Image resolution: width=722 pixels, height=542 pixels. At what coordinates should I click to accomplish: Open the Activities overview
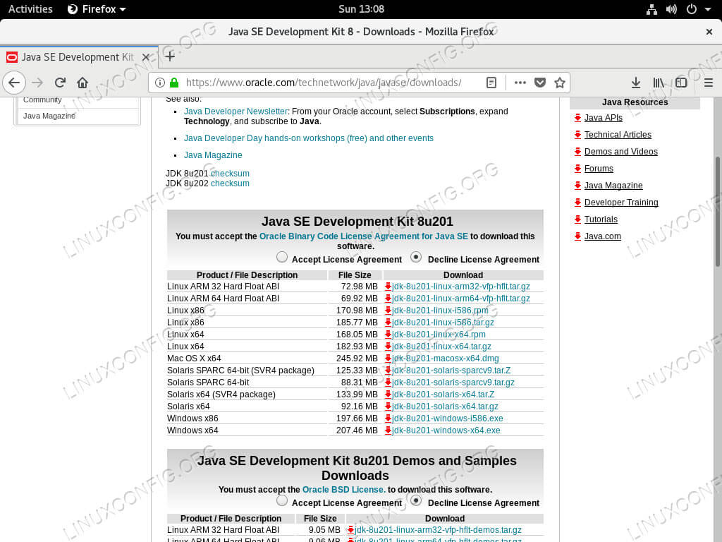30,9
